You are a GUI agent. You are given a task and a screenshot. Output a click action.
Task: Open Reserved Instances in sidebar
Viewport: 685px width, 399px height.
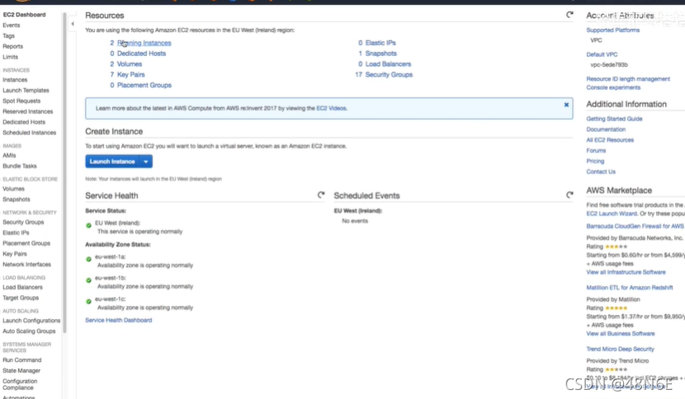pos(27,111)
